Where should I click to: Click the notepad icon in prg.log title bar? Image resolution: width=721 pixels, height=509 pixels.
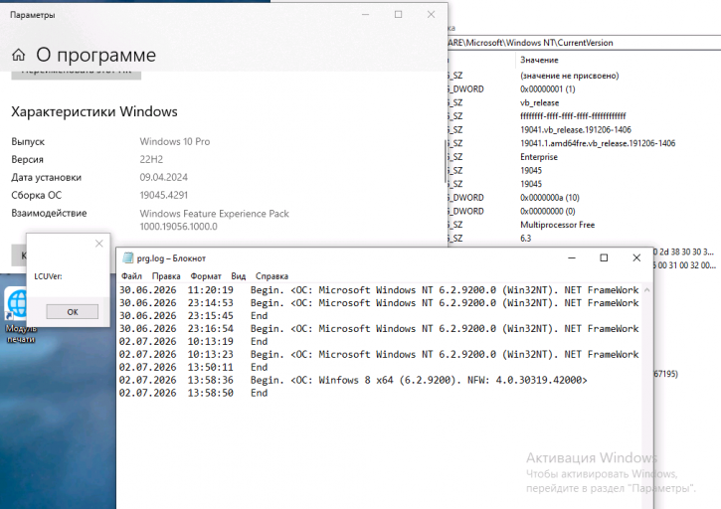click(x=128, y=257)
